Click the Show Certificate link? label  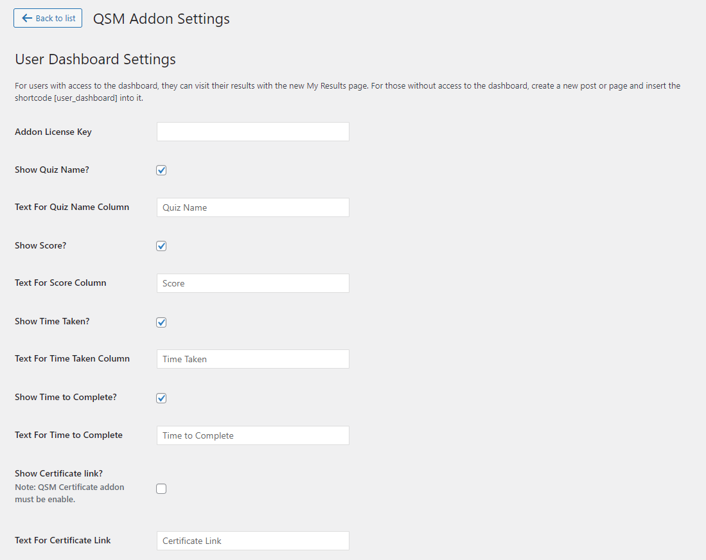pos(58,473)
